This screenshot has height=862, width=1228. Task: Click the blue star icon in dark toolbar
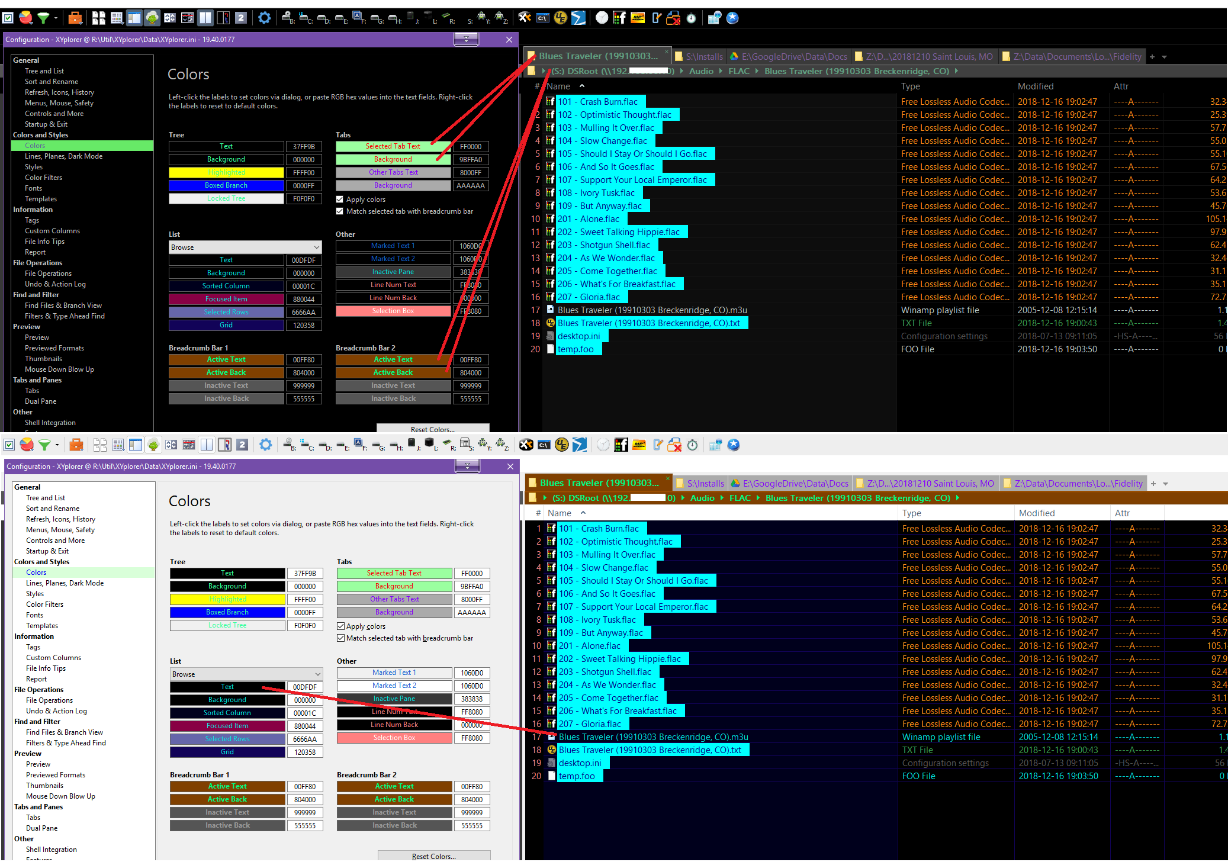tap(732, 18)
